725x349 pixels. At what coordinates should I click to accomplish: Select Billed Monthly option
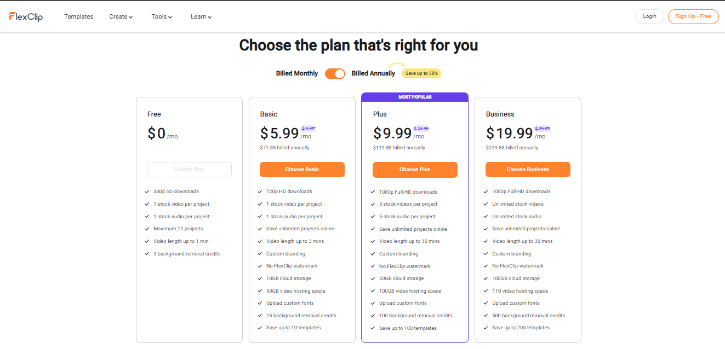click(296, 73)
